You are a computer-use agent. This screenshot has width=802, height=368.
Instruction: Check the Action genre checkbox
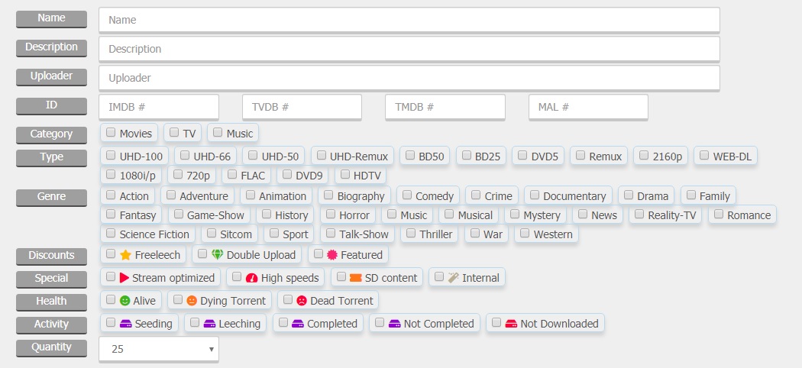coord(111,195)
